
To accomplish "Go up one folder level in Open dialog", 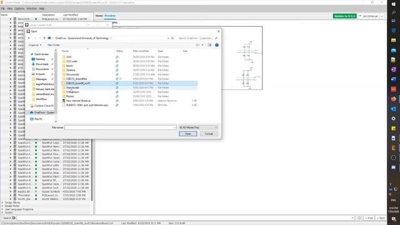I will point(44,38).
